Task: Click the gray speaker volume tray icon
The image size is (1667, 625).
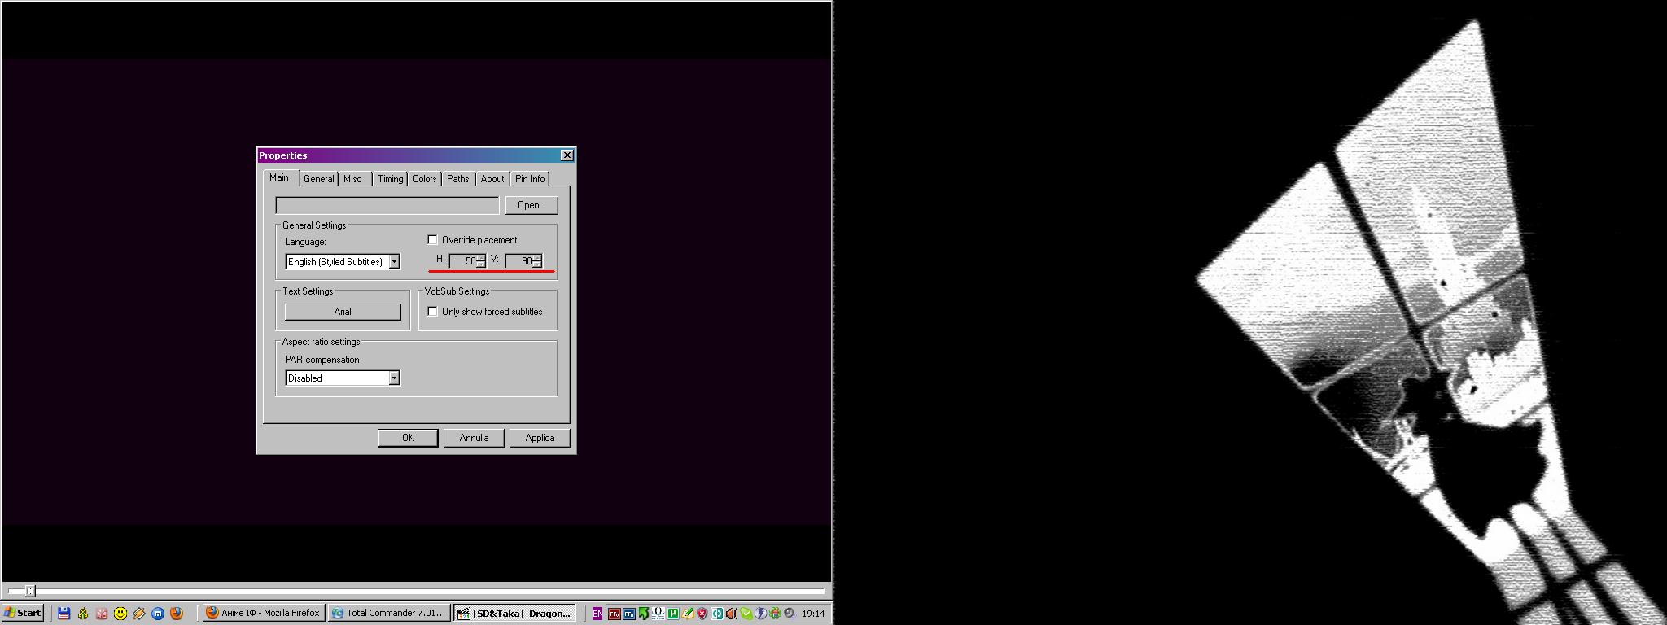Action: [789, 614]
